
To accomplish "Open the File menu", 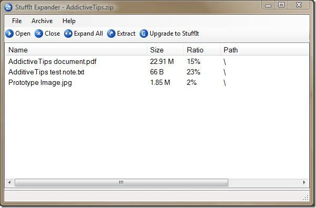I will (x=17, y=21).
